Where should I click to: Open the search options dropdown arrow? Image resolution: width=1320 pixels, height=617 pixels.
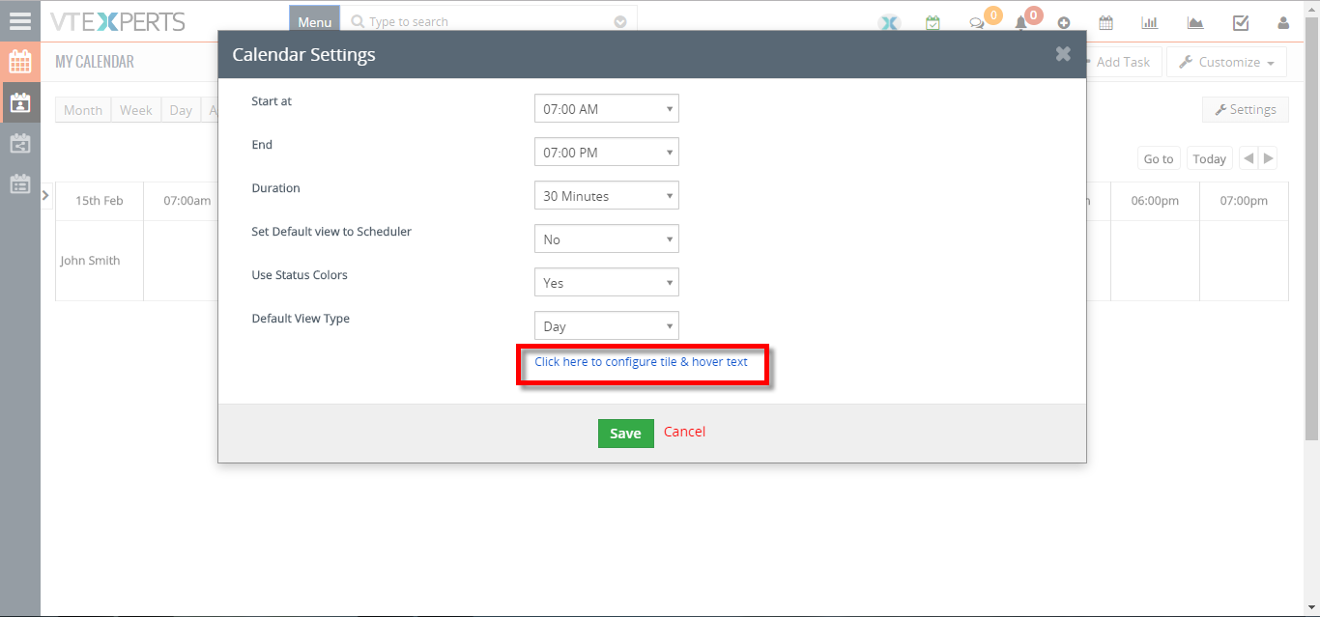[x=620, y=21]
